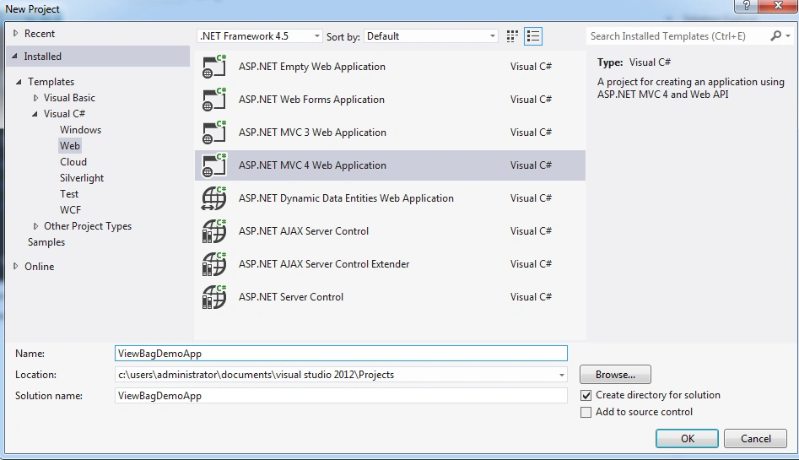The width and height of the screenshot is (799, 460).
Task: Open the .NET Framework 4.5 dropdown
Action: [259, 36]
